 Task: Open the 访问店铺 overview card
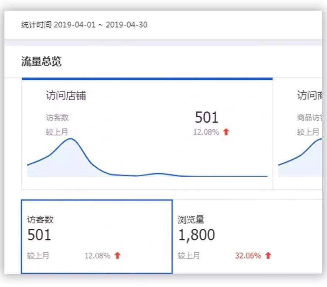click(148, 133)
